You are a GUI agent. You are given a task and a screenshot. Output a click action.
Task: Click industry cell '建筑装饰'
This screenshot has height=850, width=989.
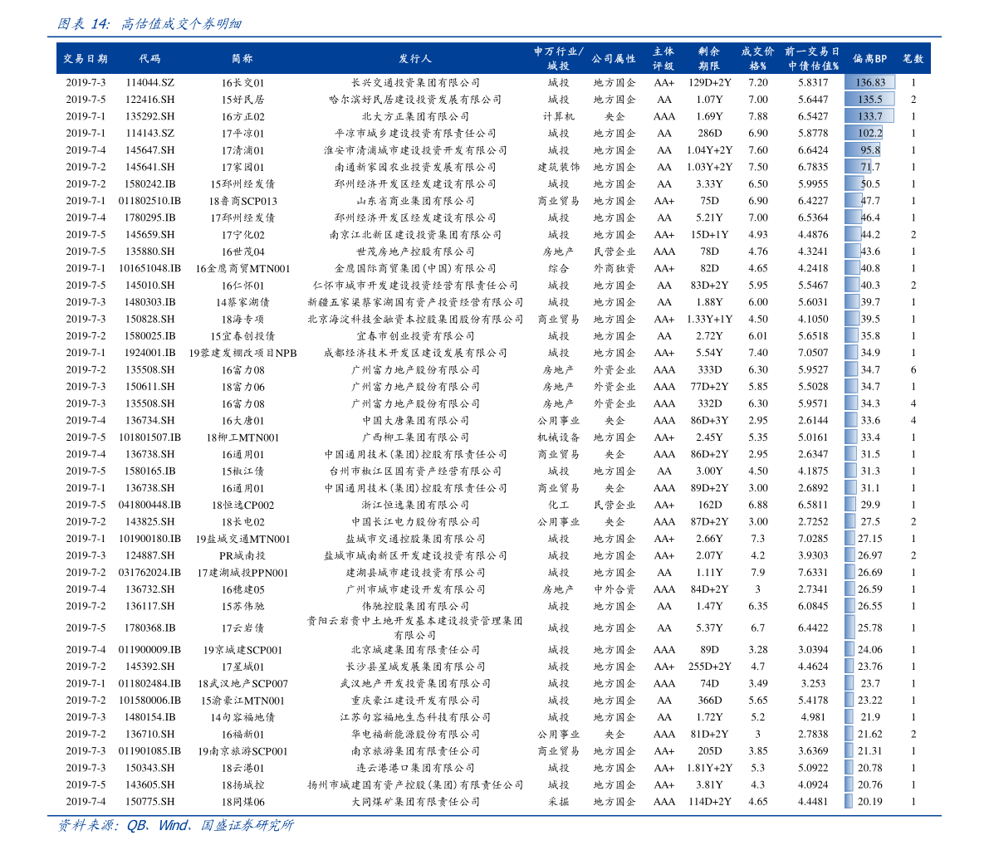pos(558,167)
